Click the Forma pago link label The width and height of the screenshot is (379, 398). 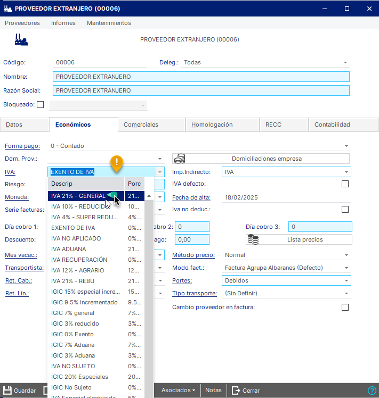22,146
